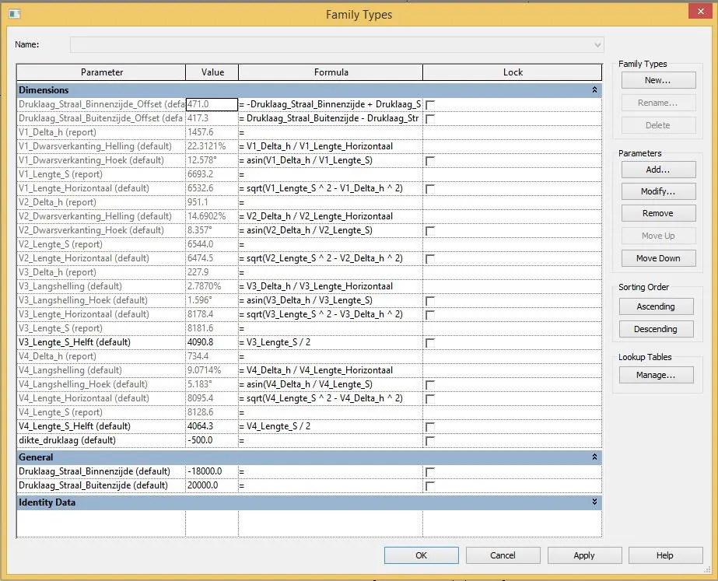
Task: Close the Family Types dialog
Action: coord(701,12)
